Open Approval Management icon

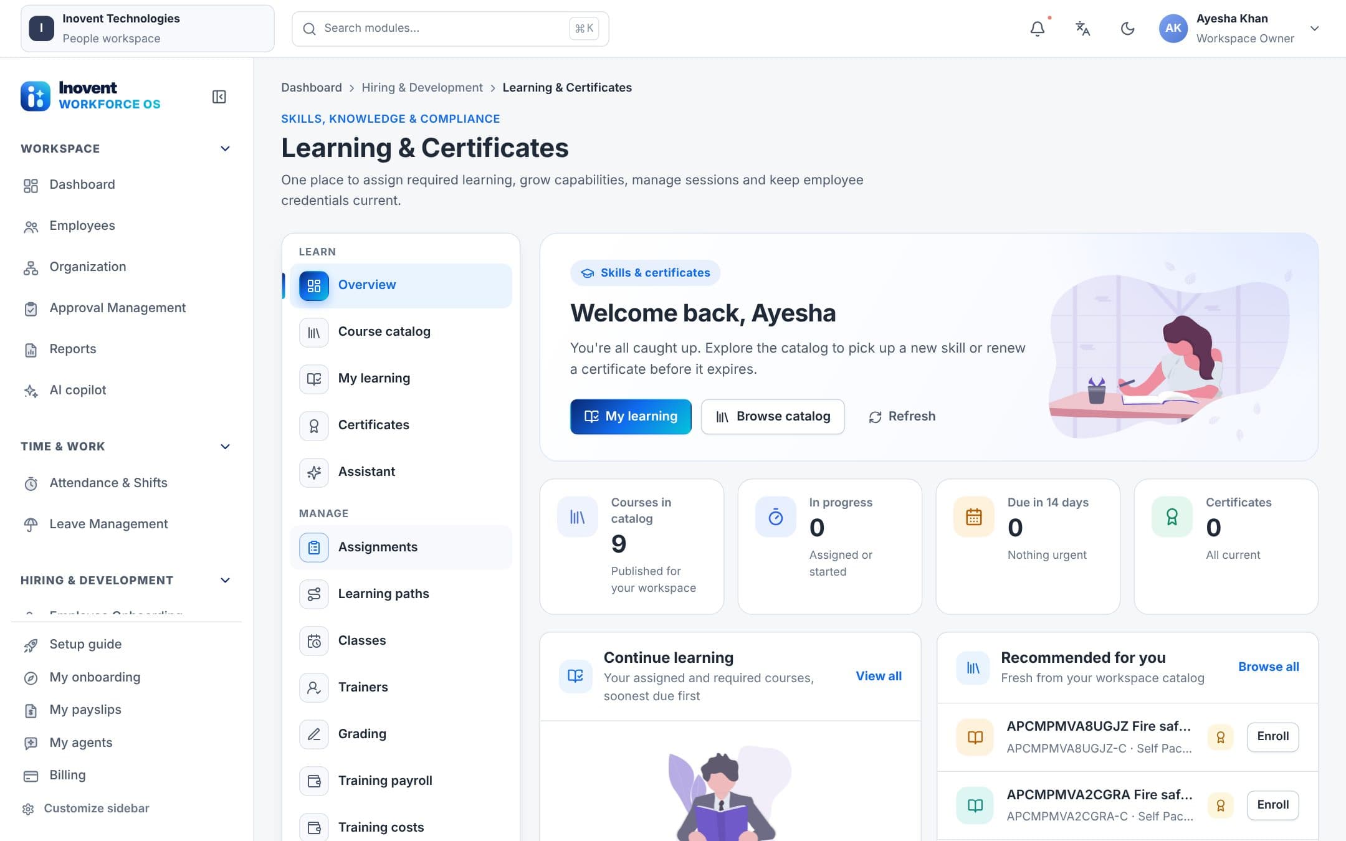pyautogui.click(x=31, y=308)
